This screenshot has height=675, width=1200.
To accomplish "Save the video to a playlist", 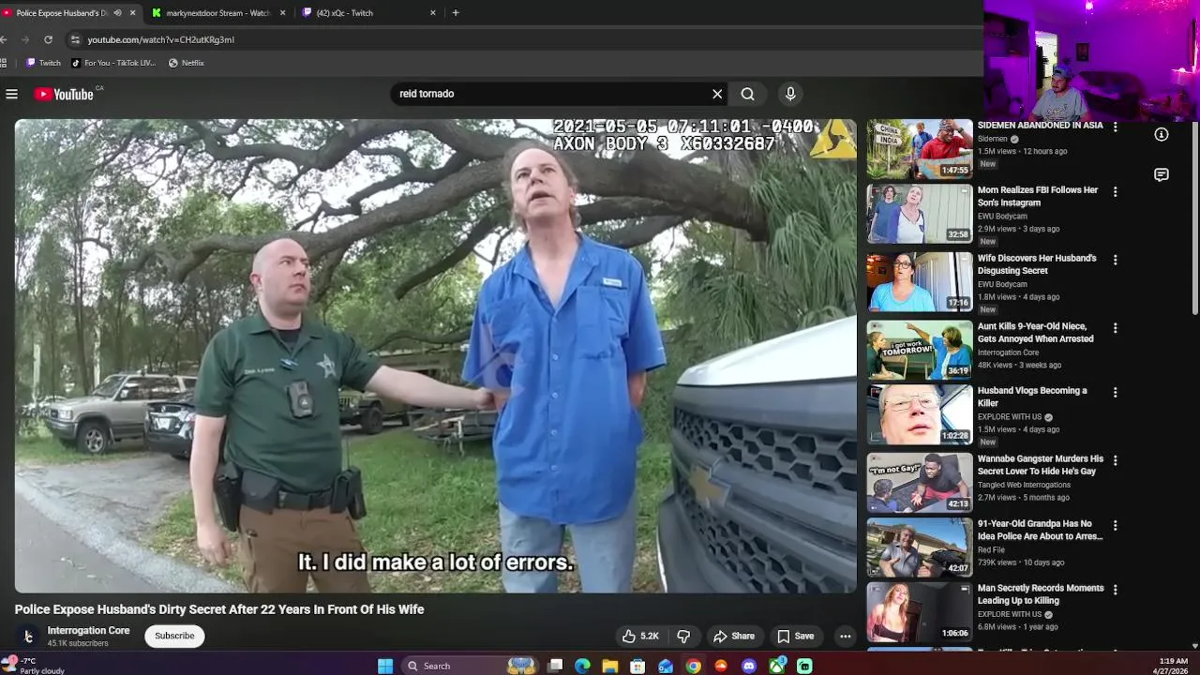I will tap(795, 636).
